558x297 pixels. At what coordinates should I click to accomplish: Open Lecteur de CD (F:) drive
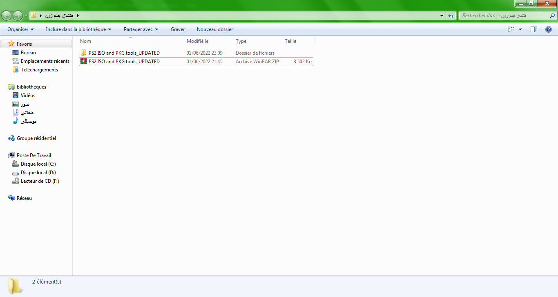coord(40,181)
